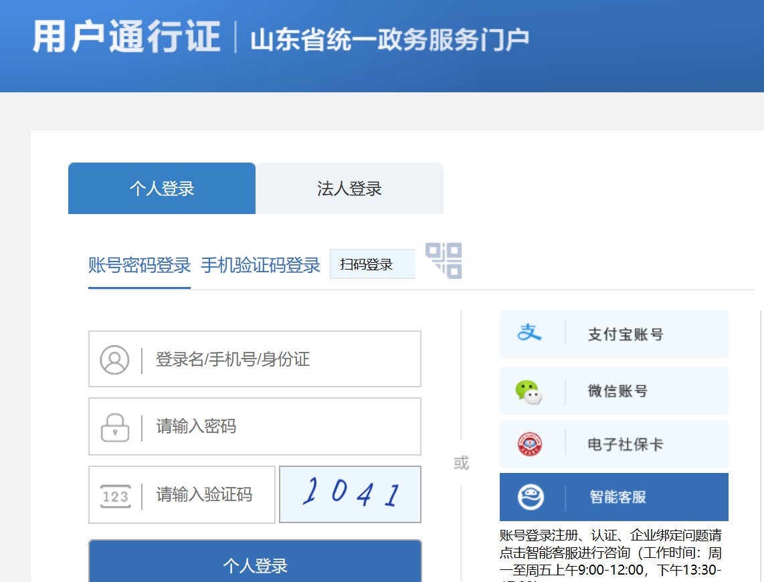
Task: Switch to the 法人登录 tab
Action: 349,189
